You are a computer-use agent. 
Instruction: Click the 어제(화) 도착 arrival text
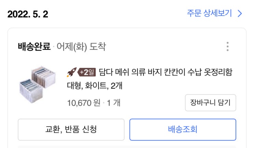81,46
